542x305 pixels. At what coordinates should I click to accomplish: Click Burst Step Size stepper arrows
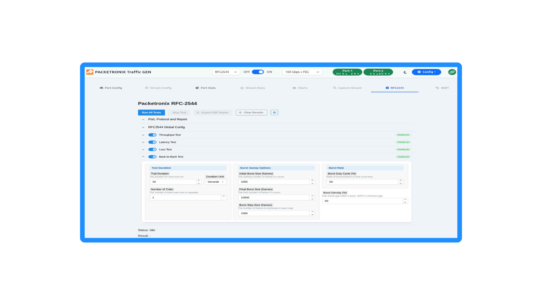312,213
